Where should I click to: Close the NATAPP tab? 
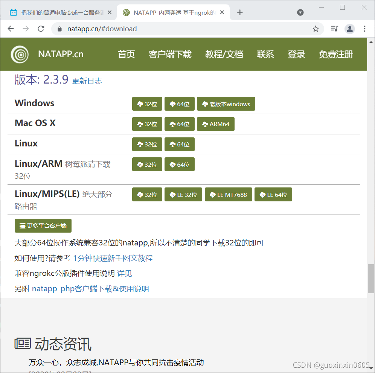222,12
